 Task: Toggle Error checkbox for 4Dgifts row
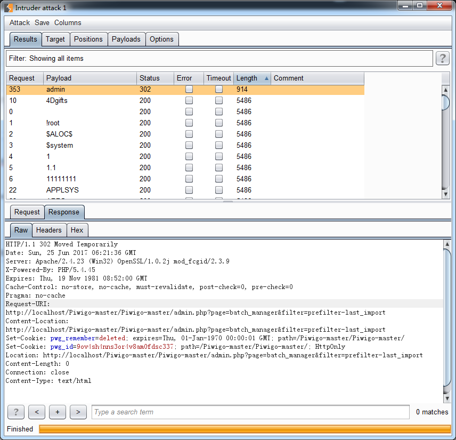(x=189, y=100)
